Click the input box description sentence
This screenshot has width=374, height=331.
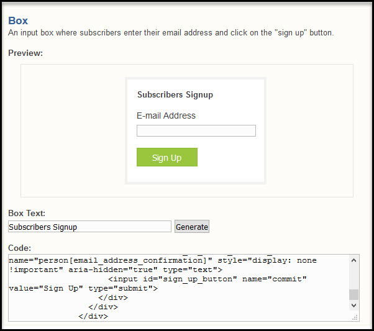171,33
